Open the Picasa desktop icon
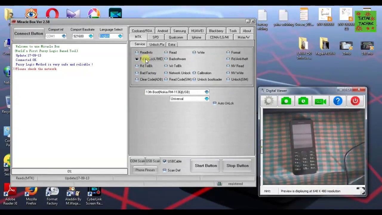382x215 pixels. (x=94, y=14)
